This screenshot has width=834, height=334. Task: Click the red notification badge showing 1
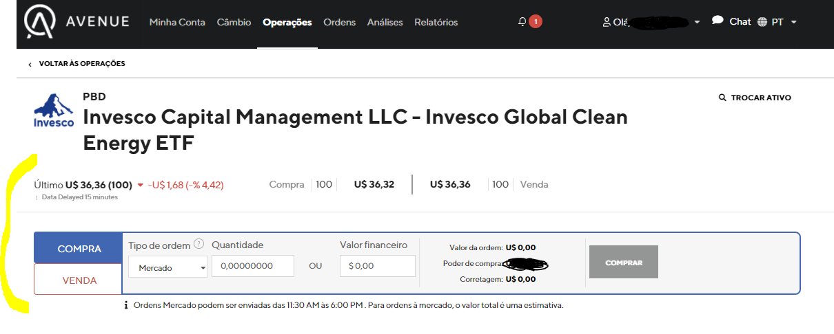(x=536, y=22)
